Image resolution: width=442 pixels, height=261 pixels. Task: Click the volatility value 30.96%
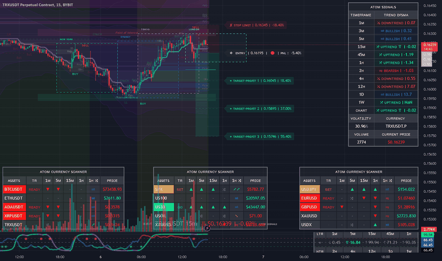(361, 126)
